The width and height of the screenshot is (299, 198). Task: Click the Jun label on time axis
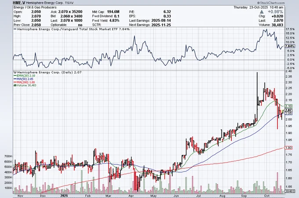point(176,196)
